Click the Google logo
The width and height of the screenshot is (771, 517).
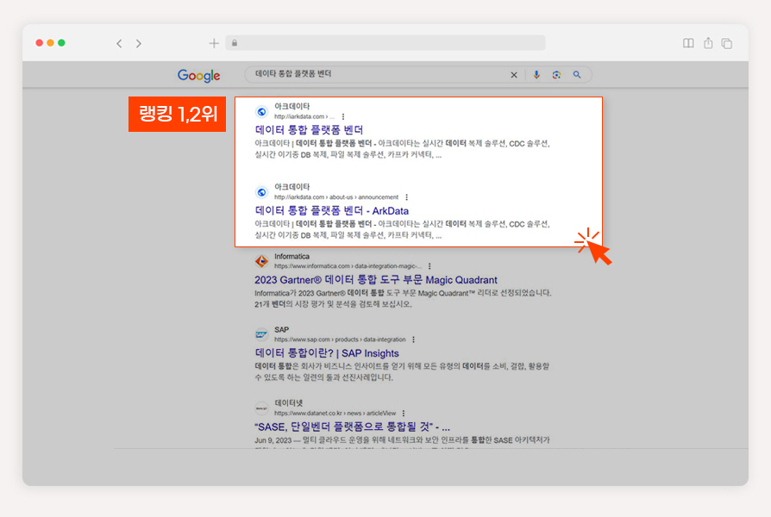[x=198, y=75]
